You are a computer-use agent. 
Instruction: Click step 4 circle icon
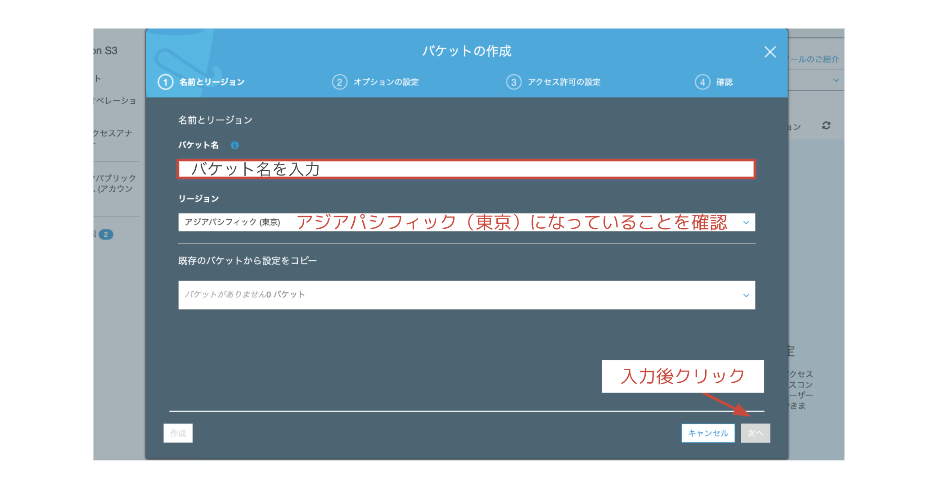click(x=702, y=82)
